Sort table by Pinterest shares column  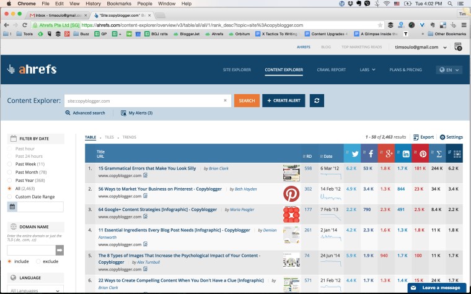[x=420, y=153]
